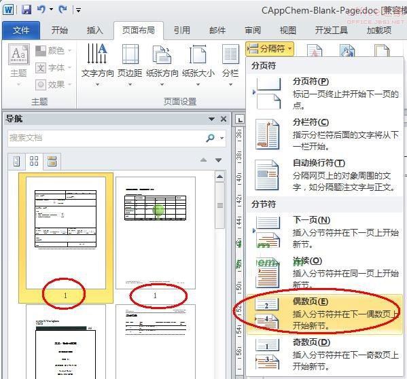Switch to the 开始 ribbon tab
The image size is (407, 379).
pos(59,31)
